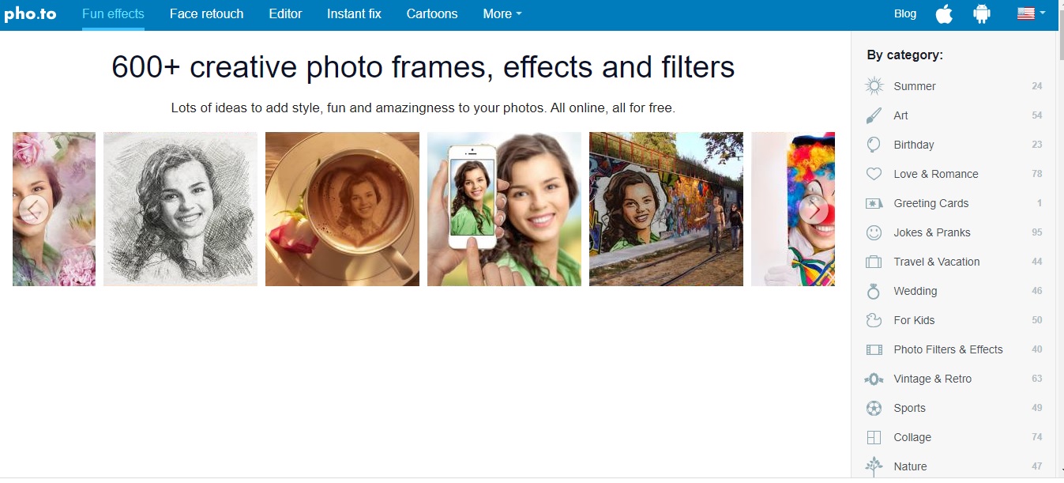Open the Face retouch tab

[x=206, y=13]
